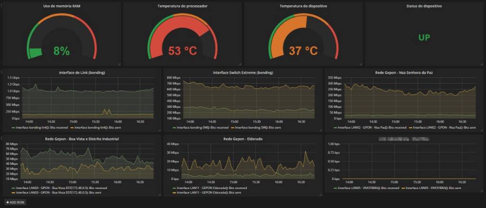Click '1.5 Gbps' axis label in Interface de Link
Screen dimensions: 486x208
13,77
